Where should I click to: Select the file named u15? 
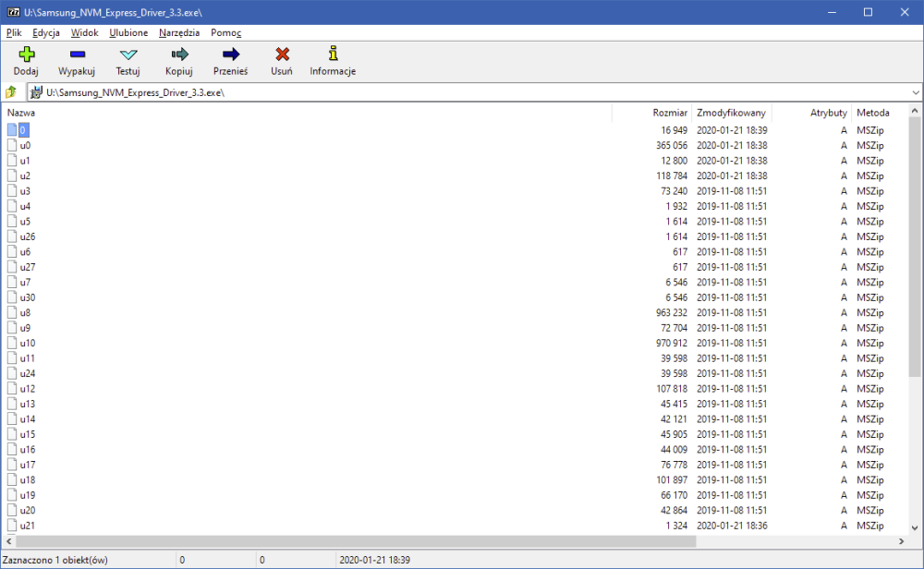pos(27,434)
